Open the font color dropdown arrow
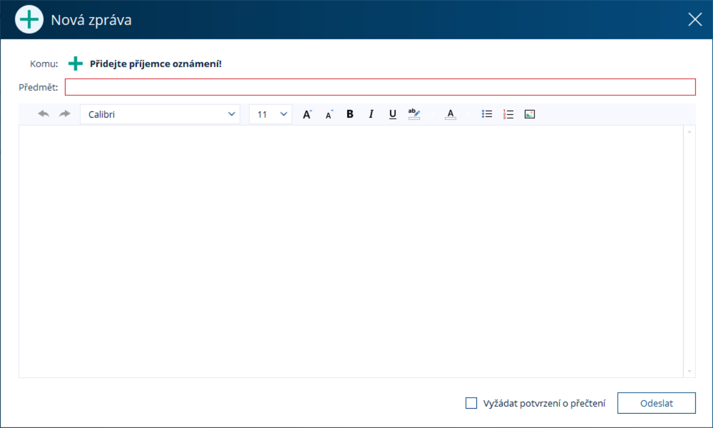 click(469, 114)
